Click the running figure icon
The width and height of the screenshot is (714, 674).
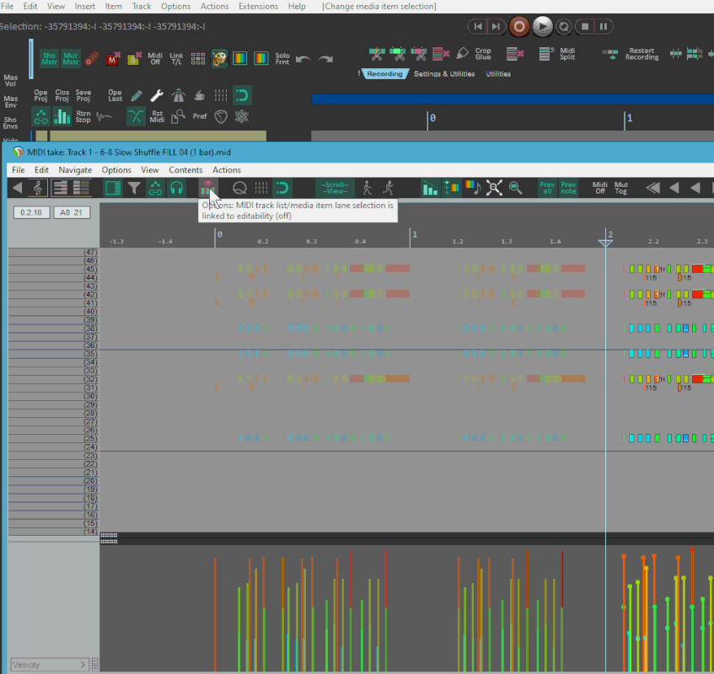pos(388,188)
